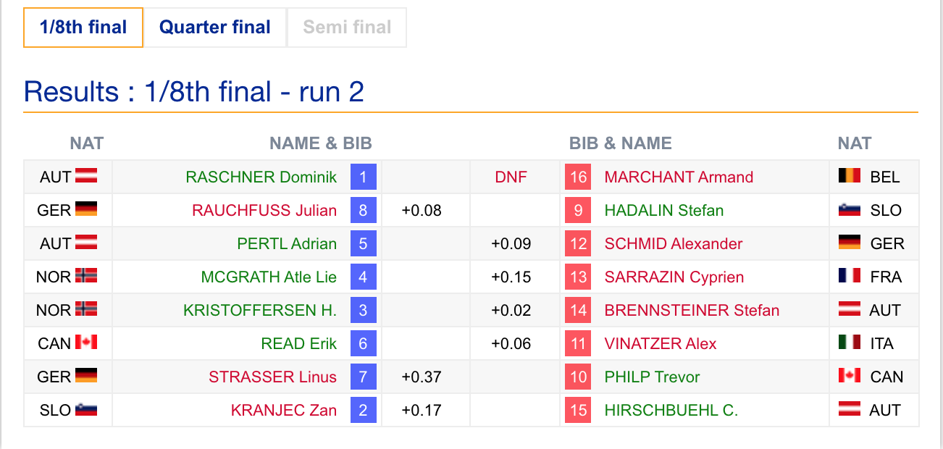Click the German flag beside RAUCHFUSS Julian
943x449 pixels.
[86, 209]
